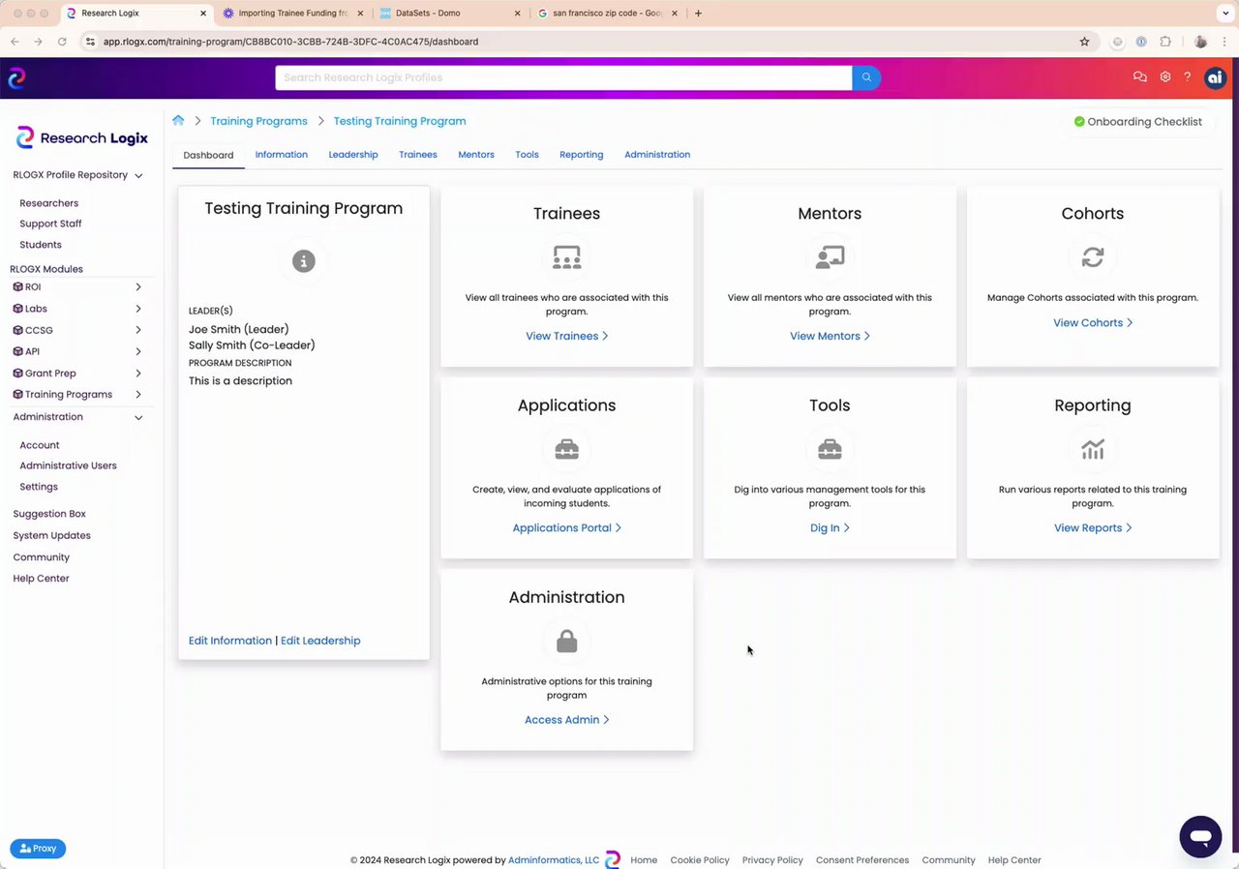This screenshot has width=1239, height=869.
Task: Click the Adminformatics, LLC footer link
Action: [x=554, y=860]
